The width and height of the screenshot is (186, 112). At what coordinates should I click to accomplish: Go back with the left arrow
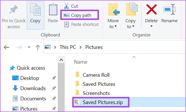tap(7, 47)
